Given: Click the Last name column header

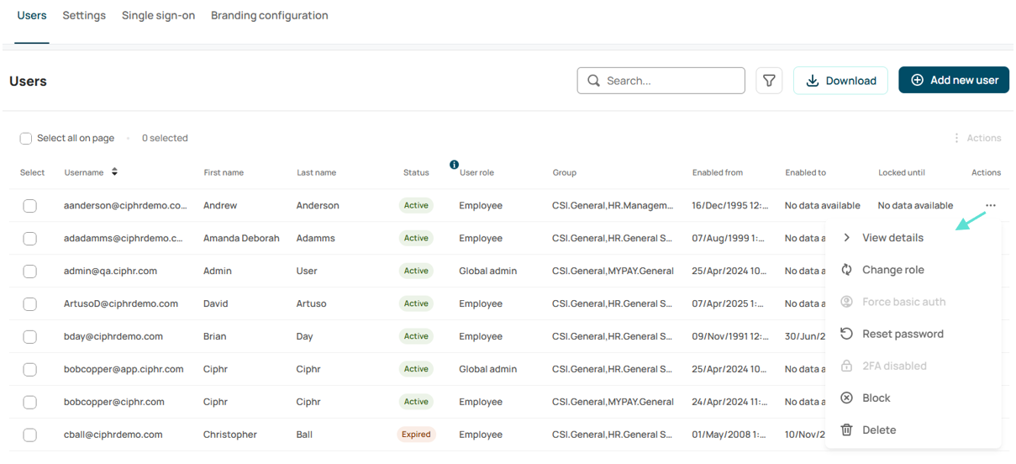Looking at the screenshot, I should tap(316, 172).
